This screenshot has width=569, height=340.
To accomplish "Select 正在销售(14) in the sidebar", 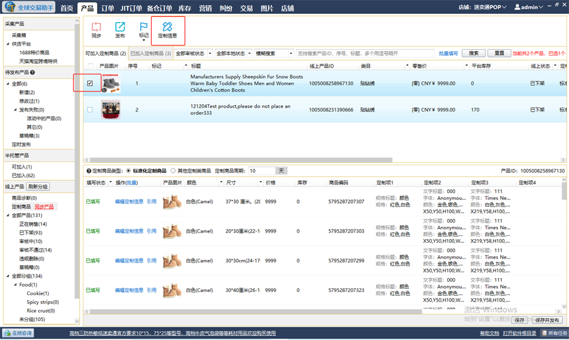I will (x=33, y=224).
